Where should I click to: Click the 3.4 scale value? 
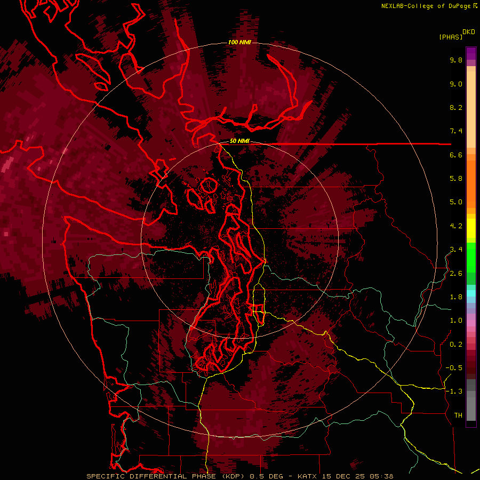tap(456, 250)
